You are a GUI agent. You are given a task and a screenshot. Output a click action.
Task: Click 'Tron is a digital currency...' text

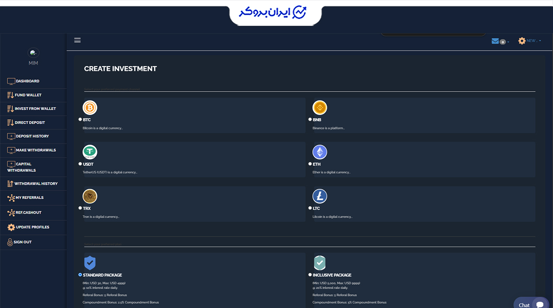pyautogui.click(x=101, y=217)
